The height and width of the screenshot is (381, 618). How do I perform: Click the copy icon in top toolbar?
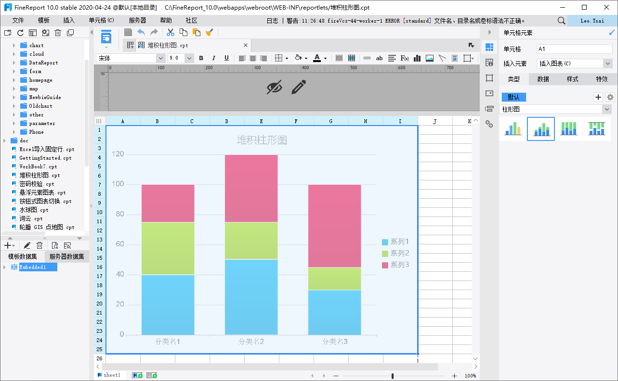184,32
